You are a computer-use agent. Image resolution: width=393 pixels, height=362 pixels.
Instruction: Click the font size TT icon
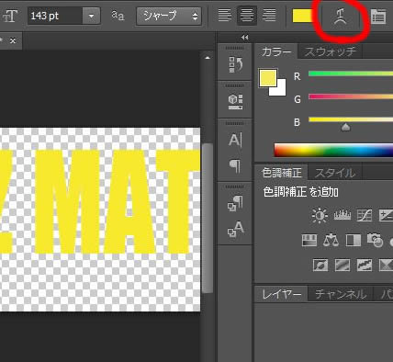9,16
